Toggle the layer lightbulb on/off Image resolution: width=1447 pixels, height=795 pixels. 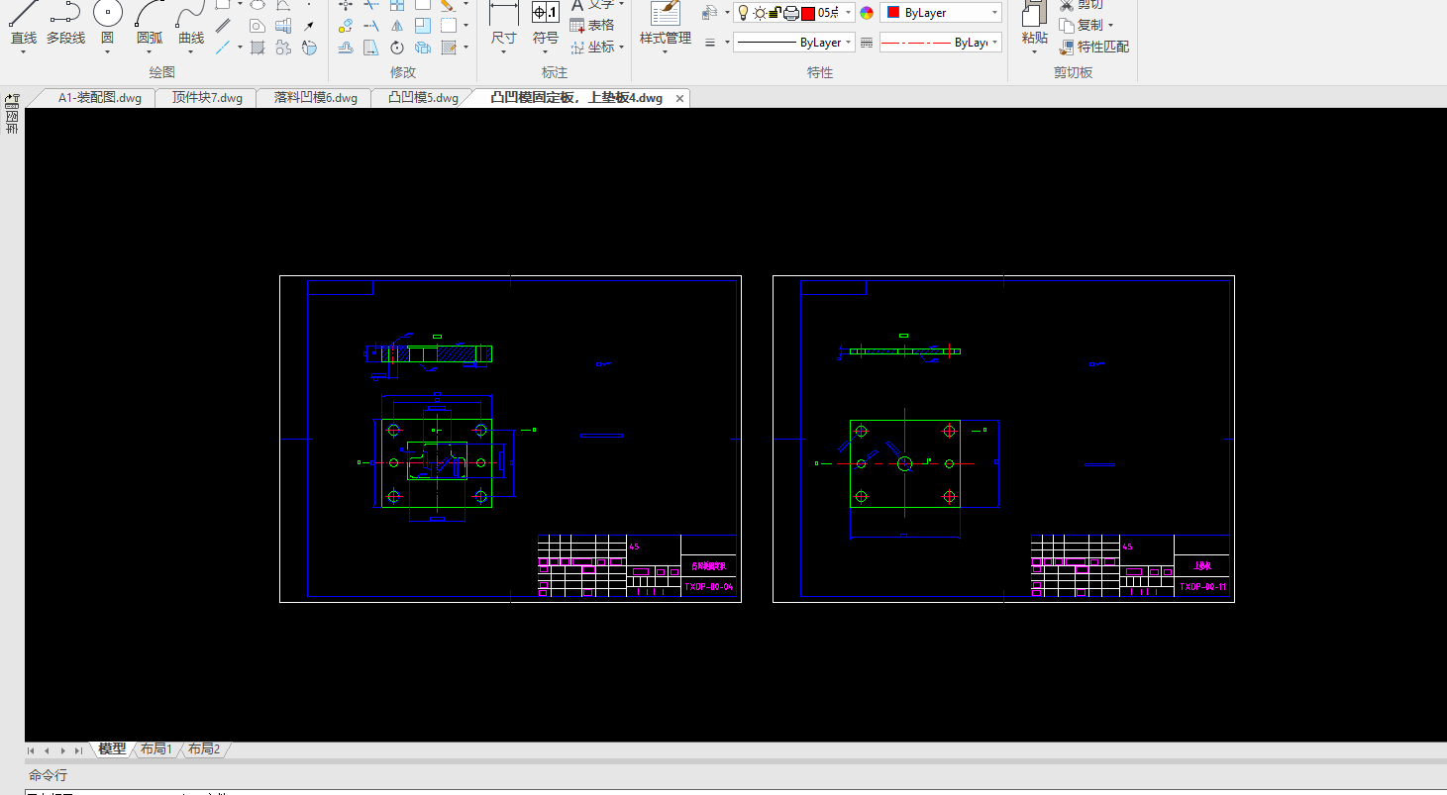[744, 13]
